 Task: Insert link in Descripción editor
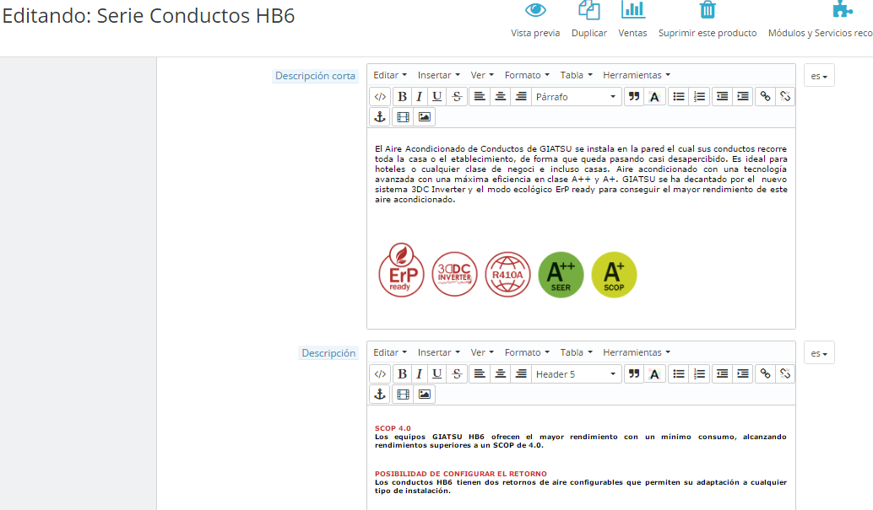click(766, 374)
